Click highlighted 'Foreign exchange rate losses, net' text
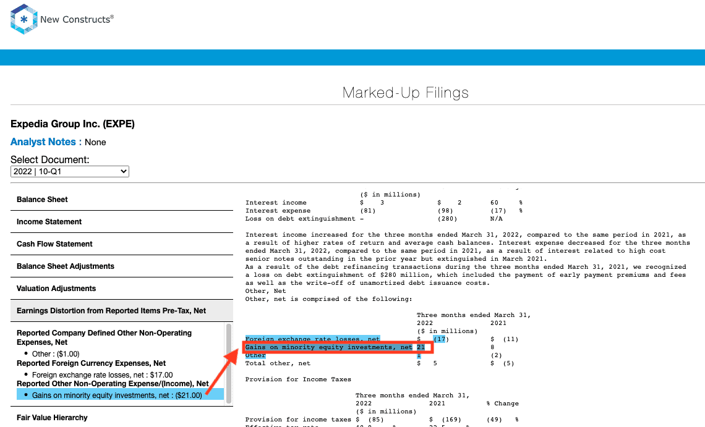This screenshot has height=427, width=705. 312,339
